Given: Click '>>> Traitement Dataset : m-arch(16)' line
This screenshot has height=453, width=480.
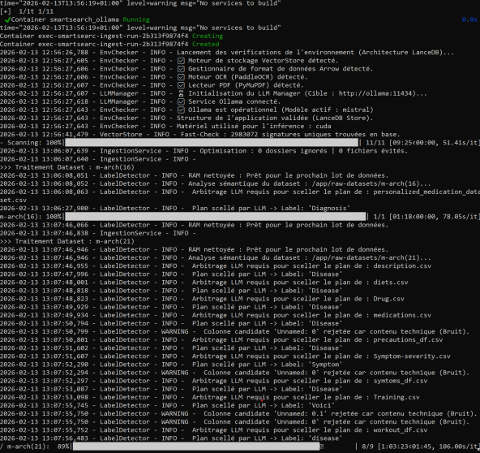Looking at the screenshot, I should tap(67, 167).
